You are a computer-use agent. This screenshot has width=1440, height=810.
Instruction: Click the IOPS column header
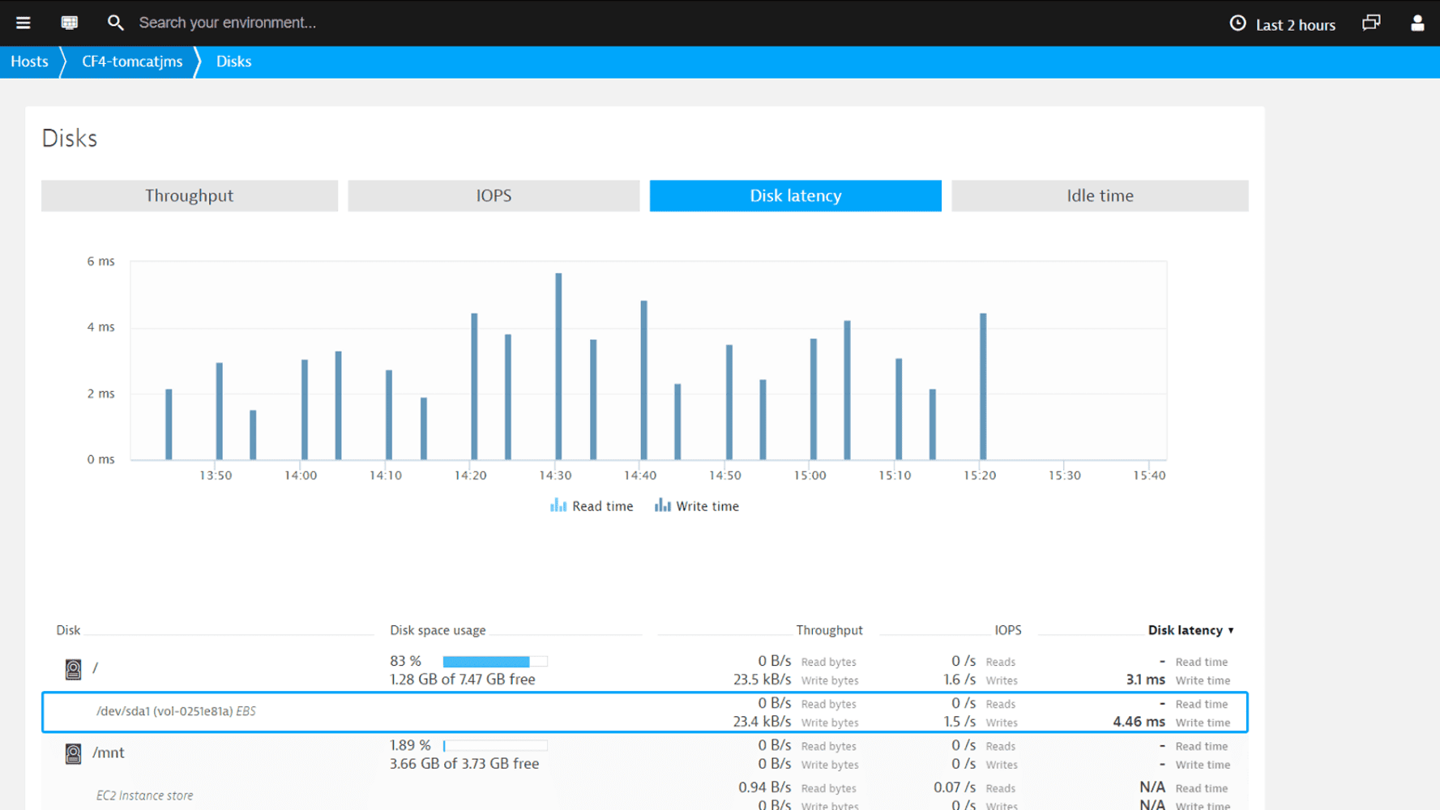pos(1008,630)
